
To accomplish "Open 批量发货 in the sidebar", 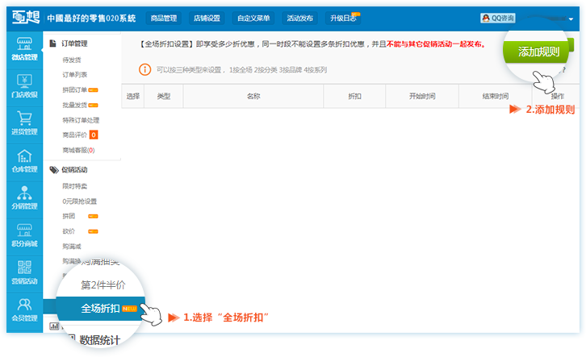I will (x=74, y=106).
